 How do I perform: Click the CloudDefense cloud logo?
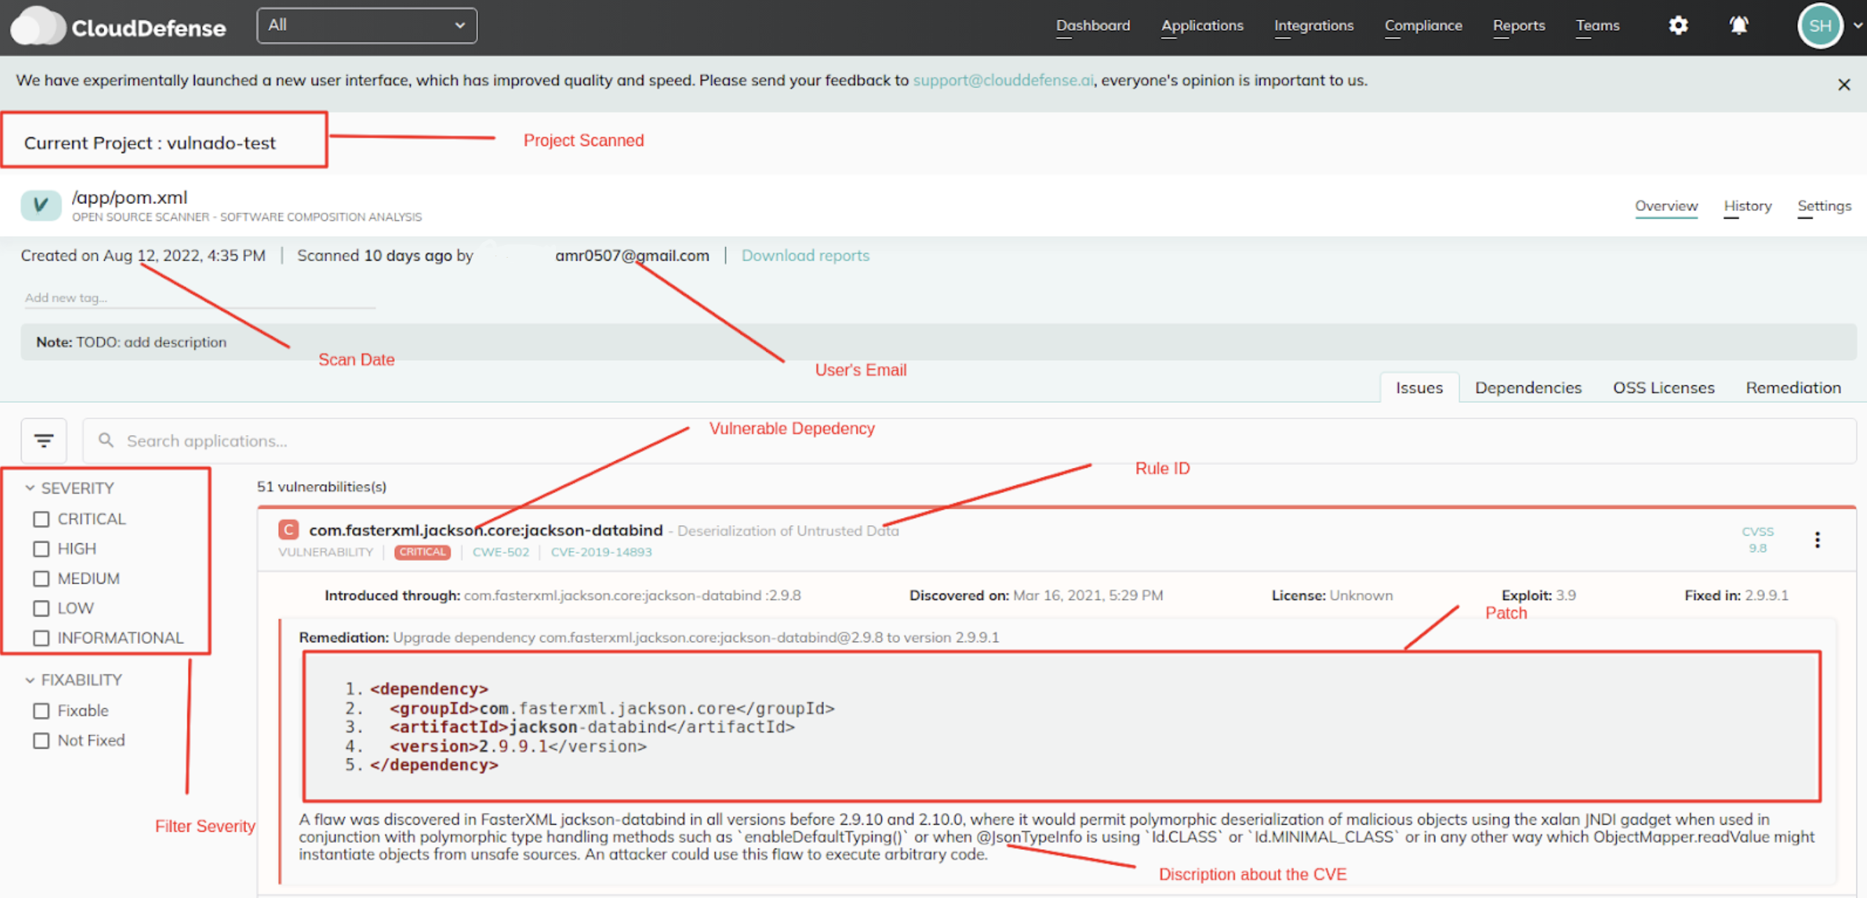pos(38,27)
